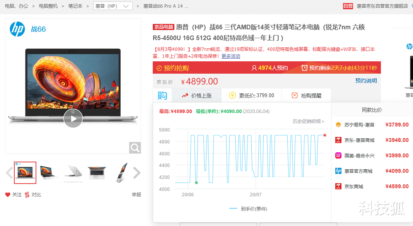Open 历史促销明细 details
413x226 pixels.
pyautogui.click(x=308, y=121)
